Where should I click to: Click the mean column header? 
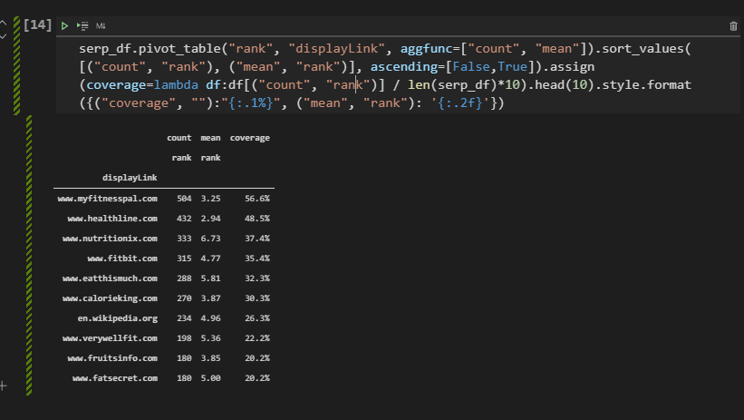pos(210,138)
